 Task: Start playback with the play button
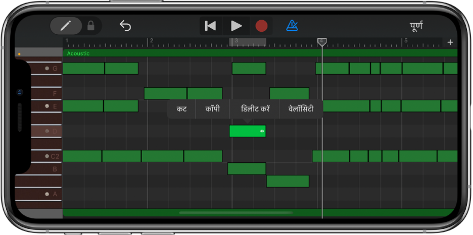tap(236, 26)
